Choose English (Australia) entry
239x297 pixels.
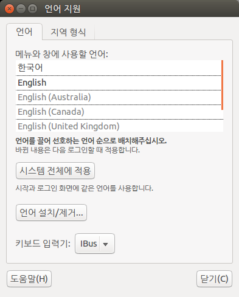119,97
